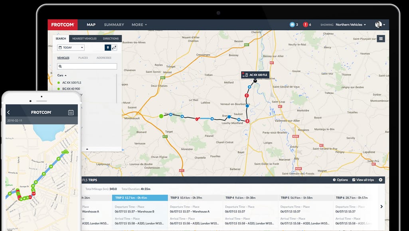
Task: Open the Northern Vehicles dropdown
Action: (x=350, y=24)
